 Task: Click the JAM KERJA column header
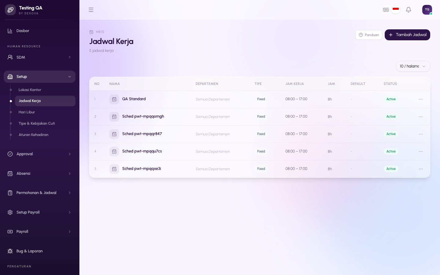click(x=295, y=84)
